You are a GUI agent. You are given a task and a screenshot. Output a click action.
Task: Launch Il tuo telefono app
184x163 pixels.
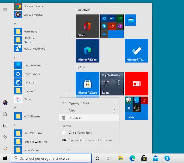pyautogui.click(x=42, y=66)
